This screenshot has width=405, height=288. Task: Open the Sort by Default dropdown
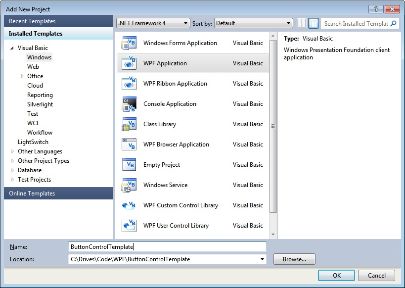[253, 23]
